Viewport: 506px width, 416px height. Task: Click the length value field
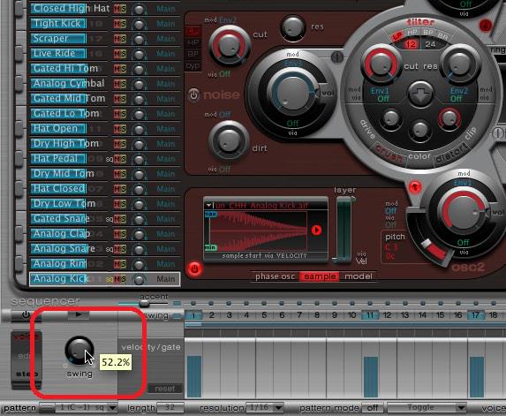[x=170, y=408]
